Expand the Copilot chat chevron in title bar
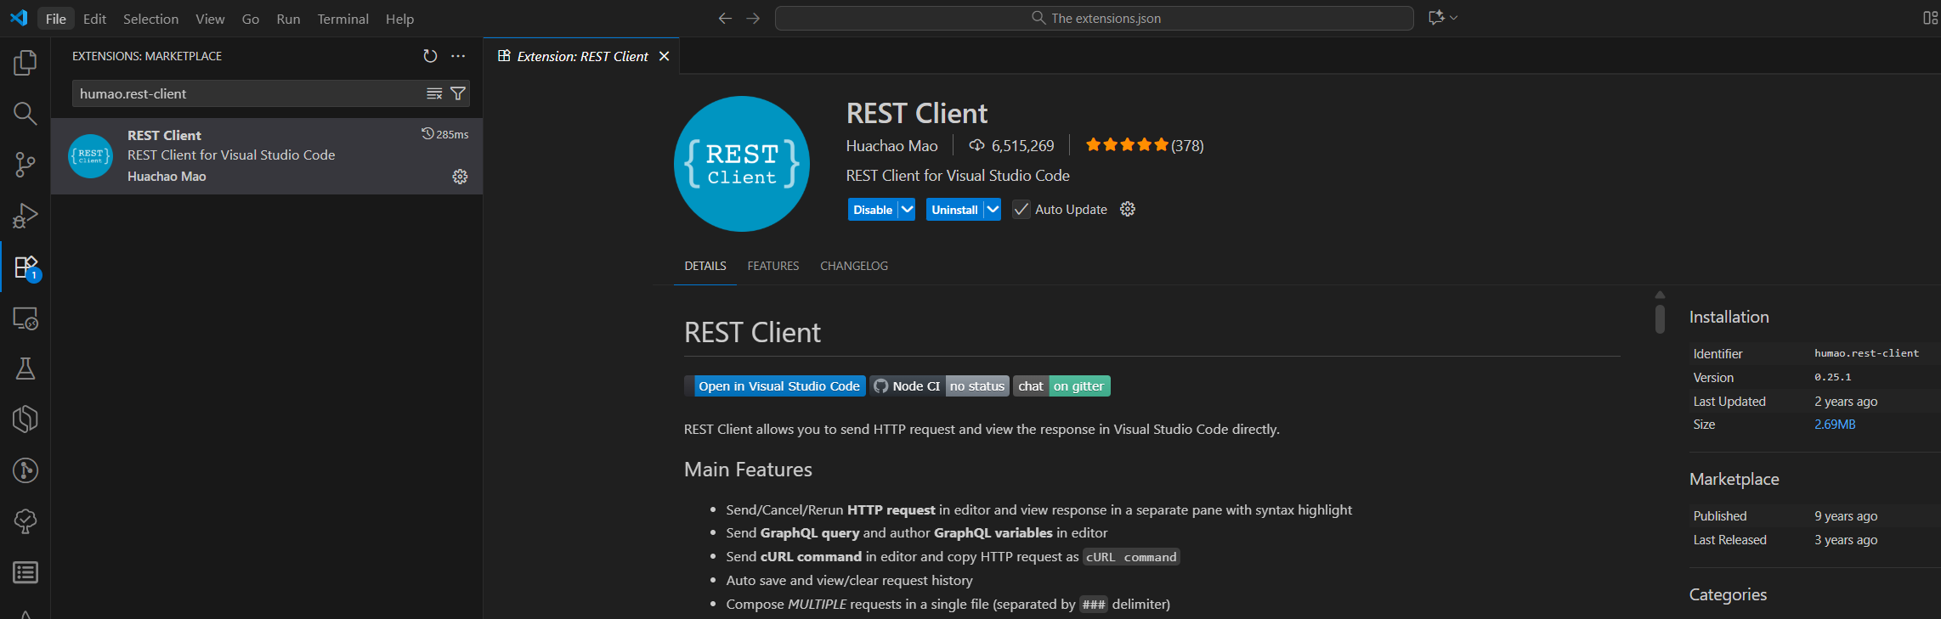Image resolution: width=1941 pixels, height=619 pixels. 1454,18
